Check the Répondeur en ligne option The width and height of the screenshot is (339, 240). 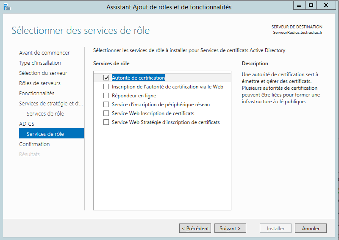coord(106,96)
